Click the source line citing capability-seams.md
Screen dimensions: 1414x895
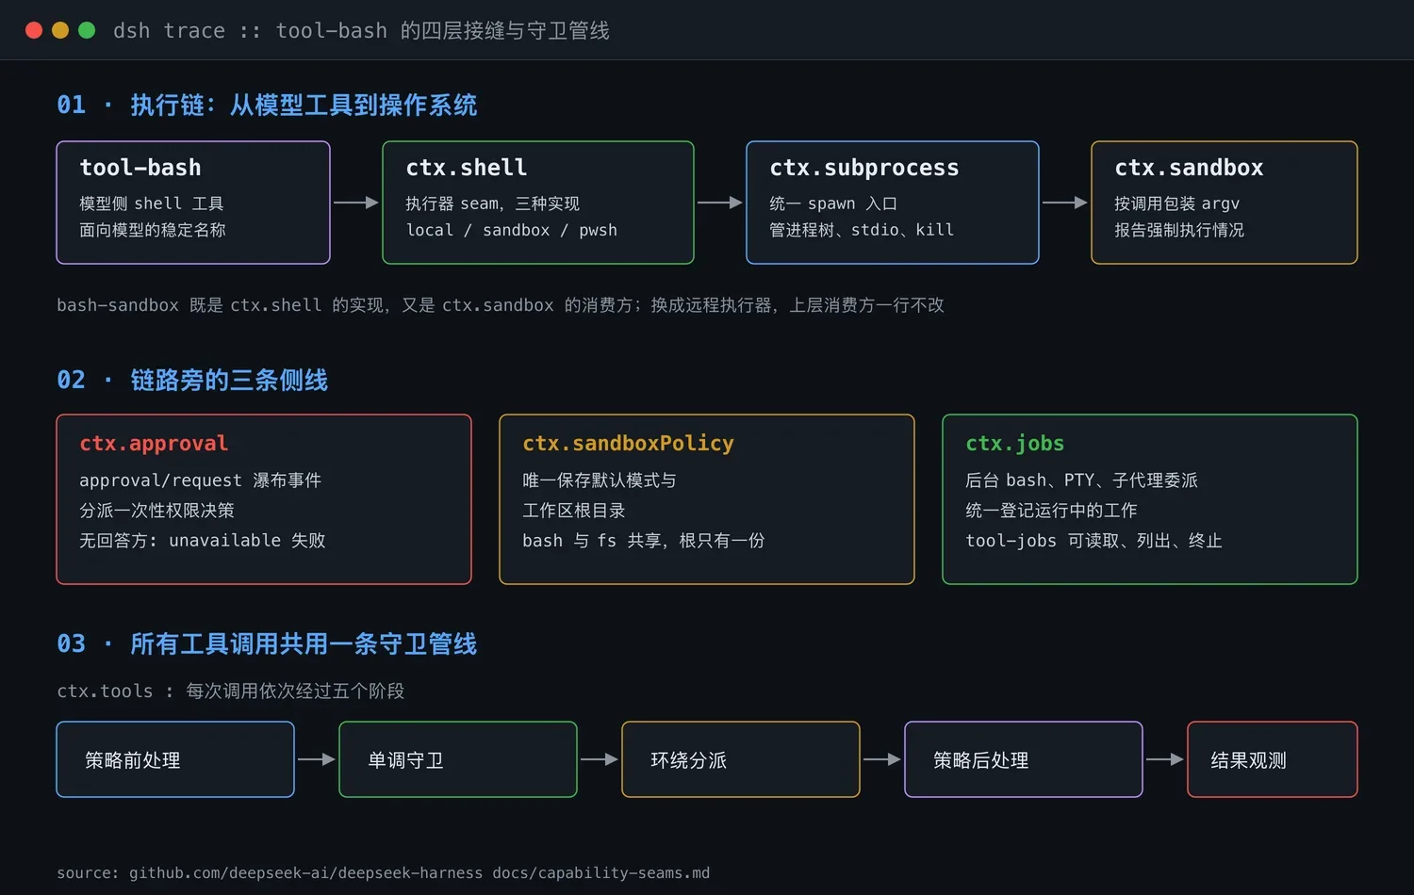[384, 873]
